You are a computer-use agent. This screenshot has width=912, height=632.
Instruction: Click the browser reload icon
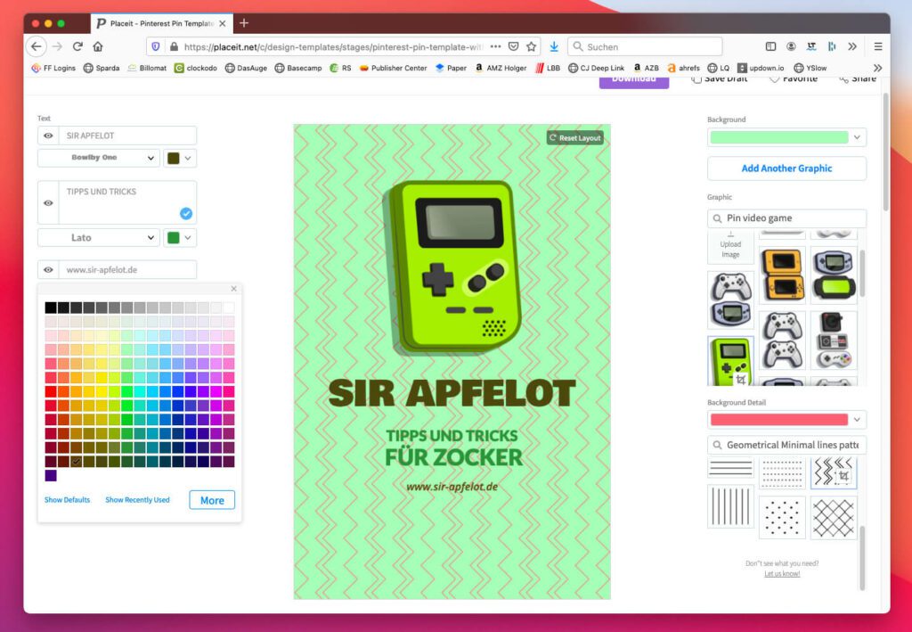(77, 45)
